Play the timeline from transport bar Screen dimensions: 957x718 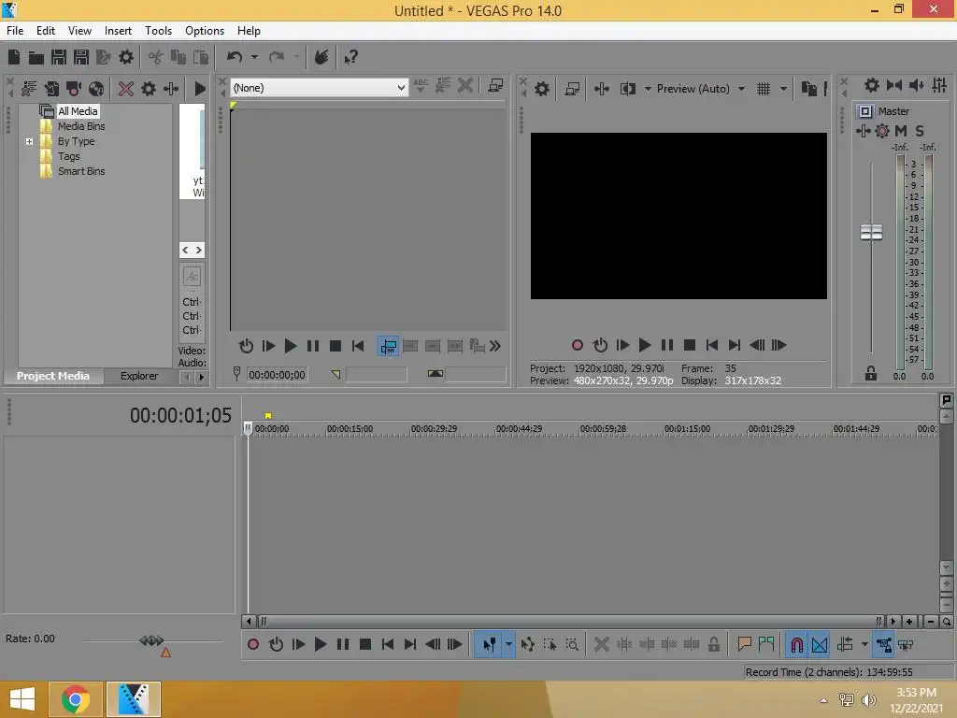321,644
